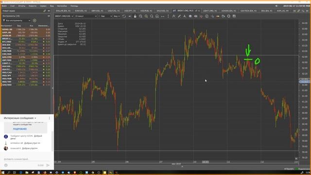Screen dimensions: 311x175
Task: Select the GOOGL.US instrument row
Action: click(26, 29)
